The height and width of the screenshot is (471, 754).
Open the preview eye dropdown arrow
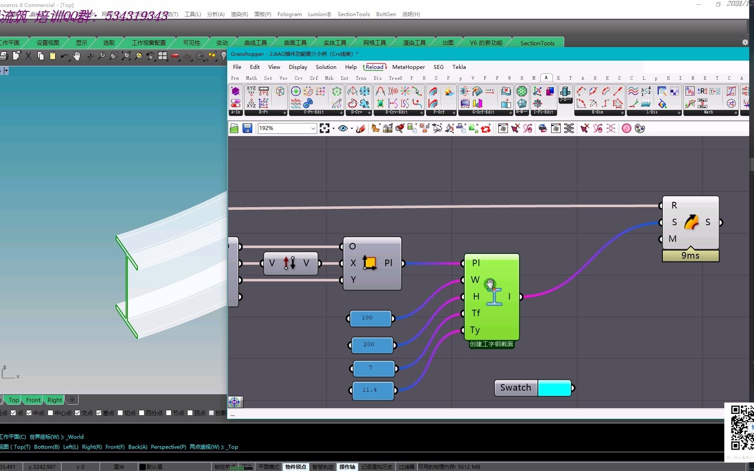[x=352, y=128]
